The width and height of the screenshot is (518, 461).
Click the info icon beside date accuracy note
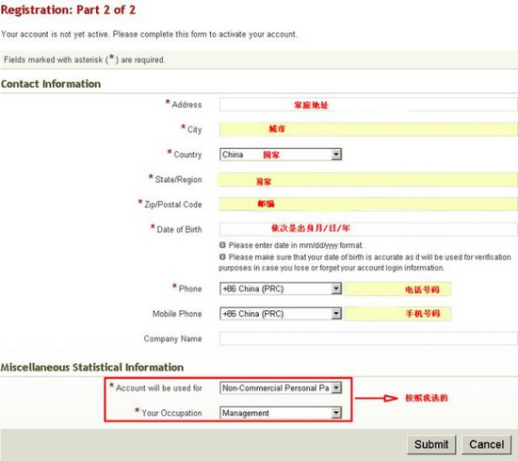[x=222, y=257]
